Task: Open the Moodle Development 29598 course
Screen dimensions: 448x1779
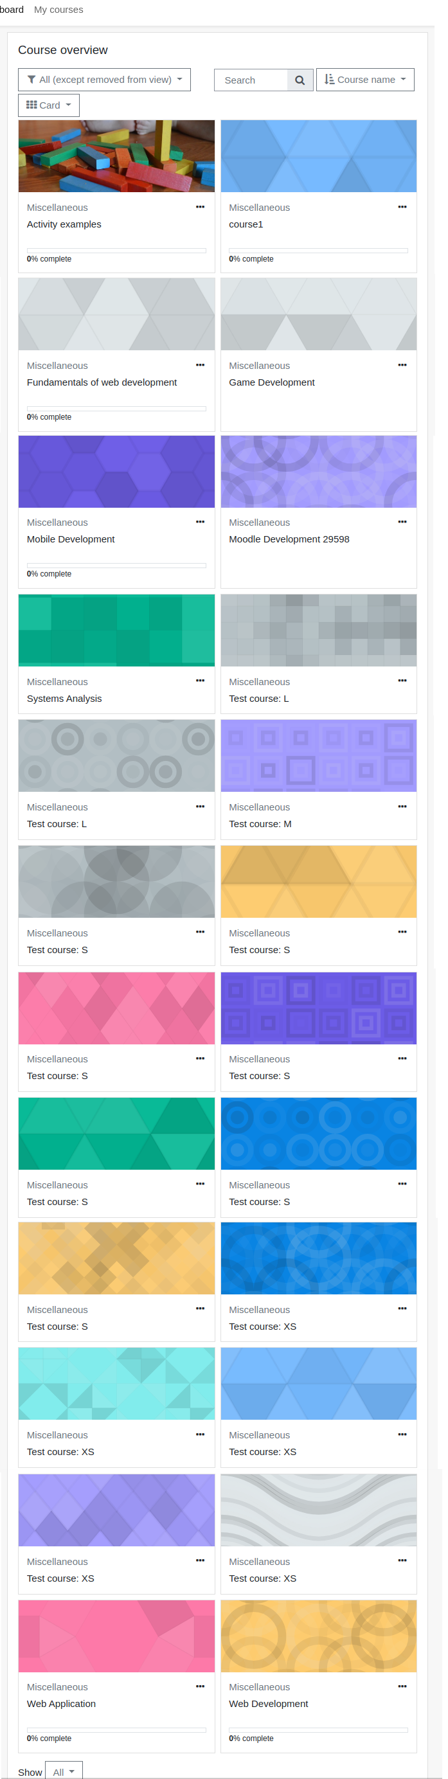Action: [x=289, y=539]
